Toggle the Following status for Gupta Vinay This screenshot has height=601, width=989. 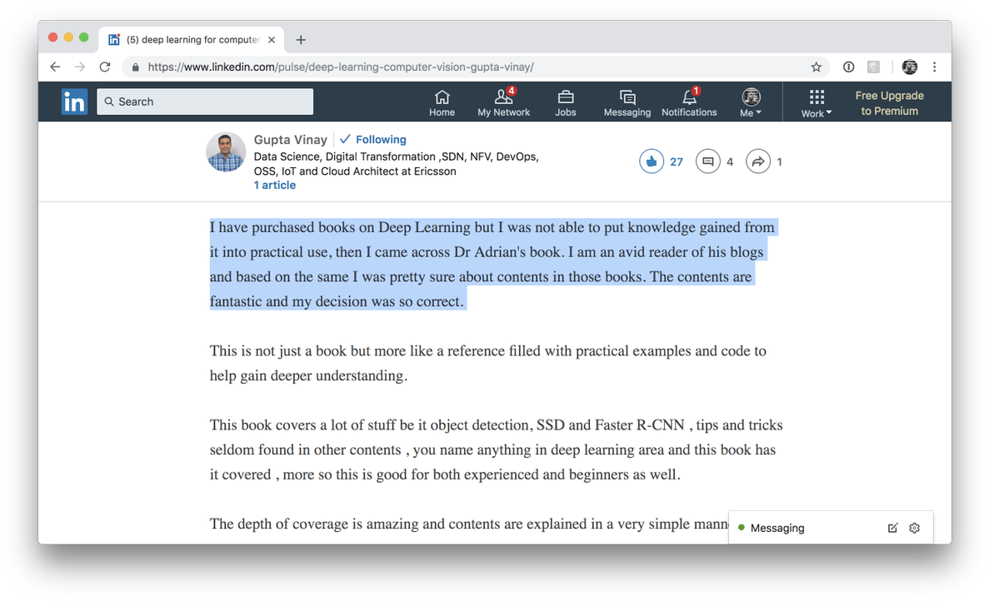coord(373,140)
